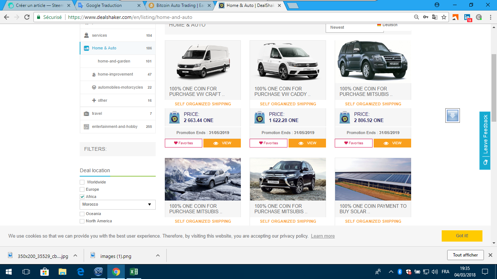Launch Microsoft Store from the taskbar

click(44, 271)
